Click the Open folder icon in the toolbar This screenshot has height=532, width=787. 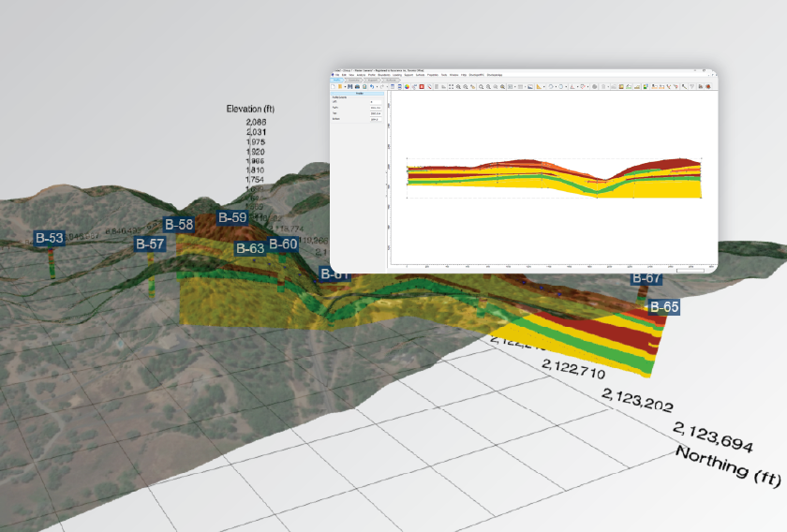point(340,86)
